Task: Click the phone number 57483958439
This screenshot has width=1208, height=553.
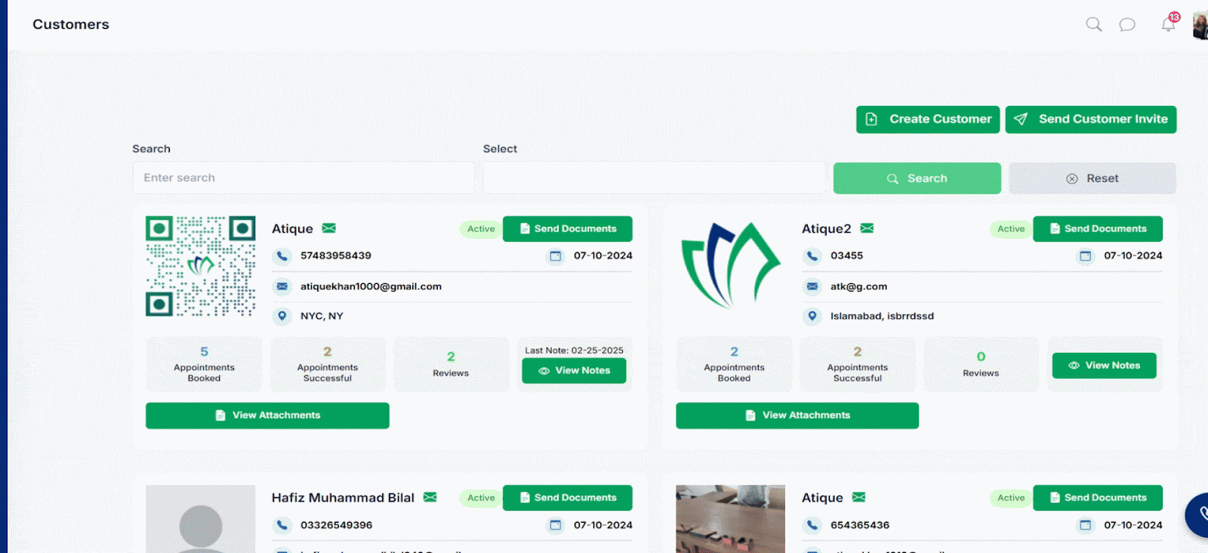Action: tap(336, 255)
